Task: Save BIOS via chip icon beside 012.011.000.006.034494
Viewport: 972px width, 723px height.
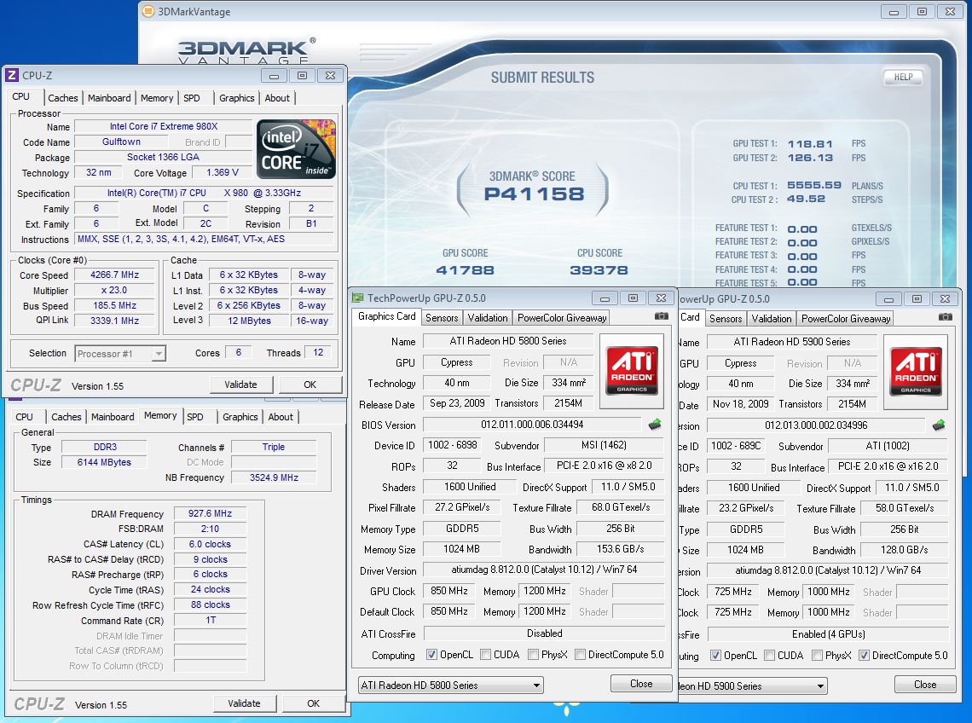Action: click(x=655, y=425)
